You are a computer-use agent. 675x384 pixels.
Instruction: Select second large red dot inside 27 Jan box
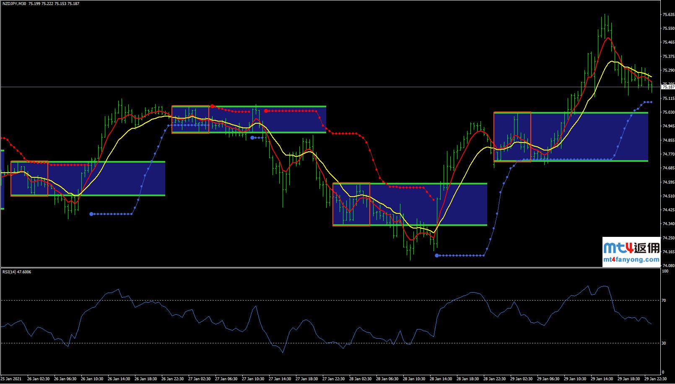coord(266,111)
